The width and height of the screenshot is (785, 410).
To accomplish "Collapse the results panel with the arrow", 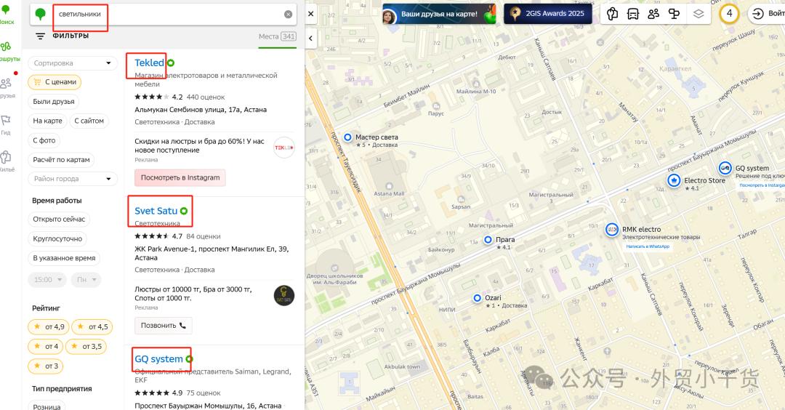I will 311,38.
